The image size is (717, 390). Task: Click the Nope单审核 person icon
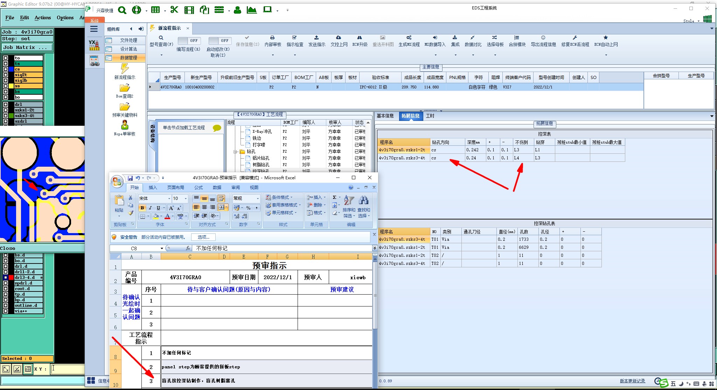coord(125,125)
